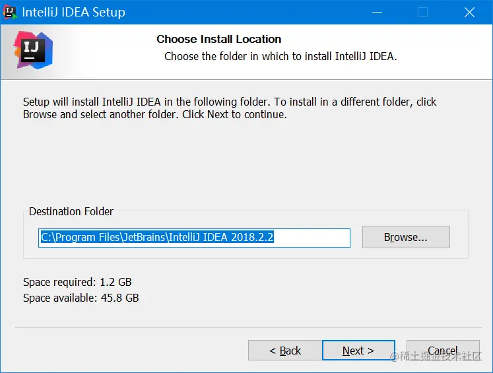Image resolution: width=493 pixels, height=373 pixels.
Task: Click the maximize window button
Action: point(423,12)
